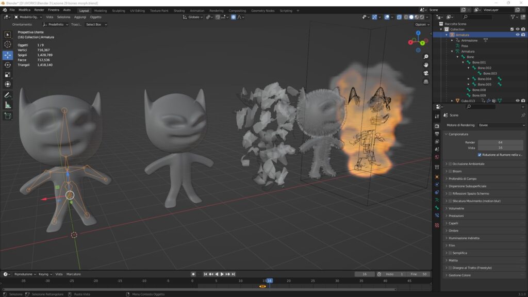Hide Armatura in viewport via eye icon
Screen dimensions: 528x297
518,35
